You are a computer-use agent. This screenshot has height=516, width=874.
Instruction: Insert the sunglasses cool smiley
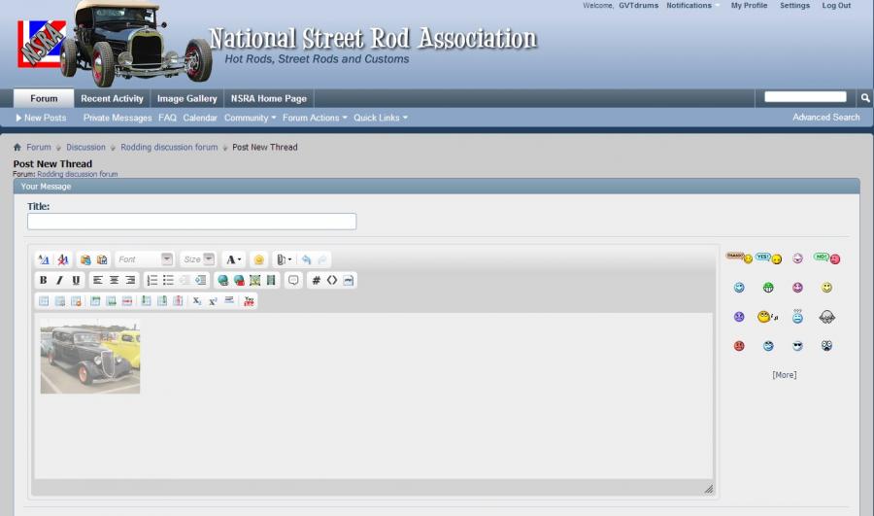[797, 346]
